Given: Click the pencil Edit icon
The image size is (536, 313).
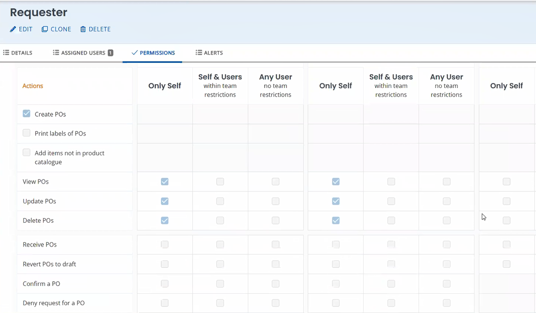Looking at the screenshot, I should (12, 29).
